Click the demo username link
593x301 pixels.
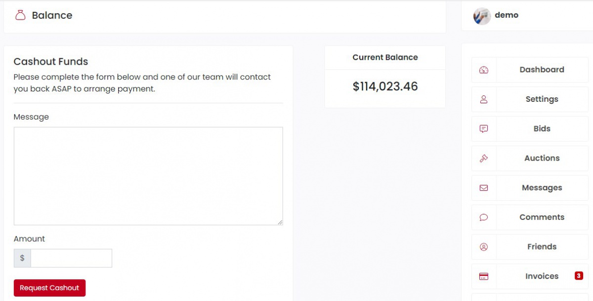point(507,15)
